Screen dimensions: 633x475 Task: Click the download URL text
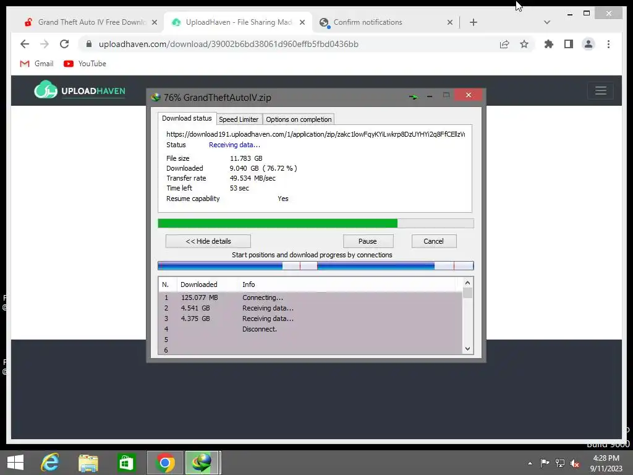[316, 134]
